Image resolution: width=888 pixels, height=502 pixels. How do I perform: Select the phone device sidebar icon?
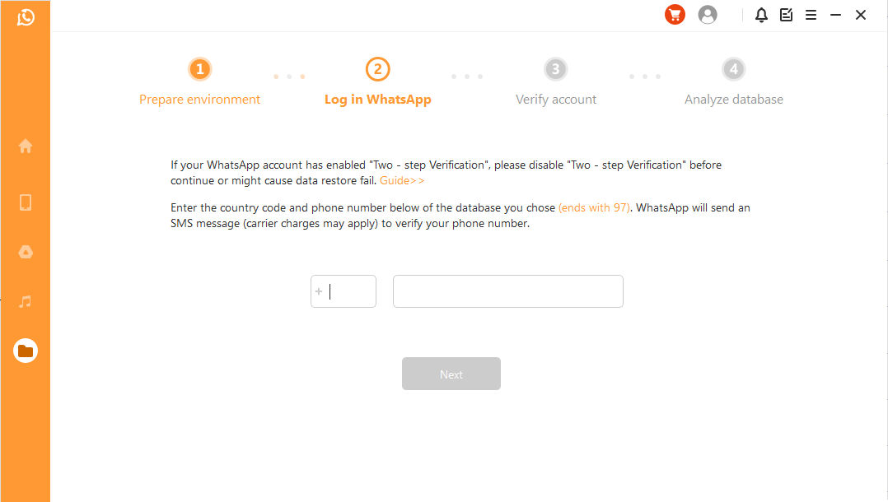(x=26, y=202)
